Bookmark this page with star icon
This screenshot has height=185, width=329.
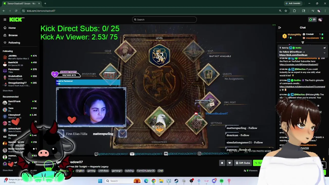click(286, 11)
